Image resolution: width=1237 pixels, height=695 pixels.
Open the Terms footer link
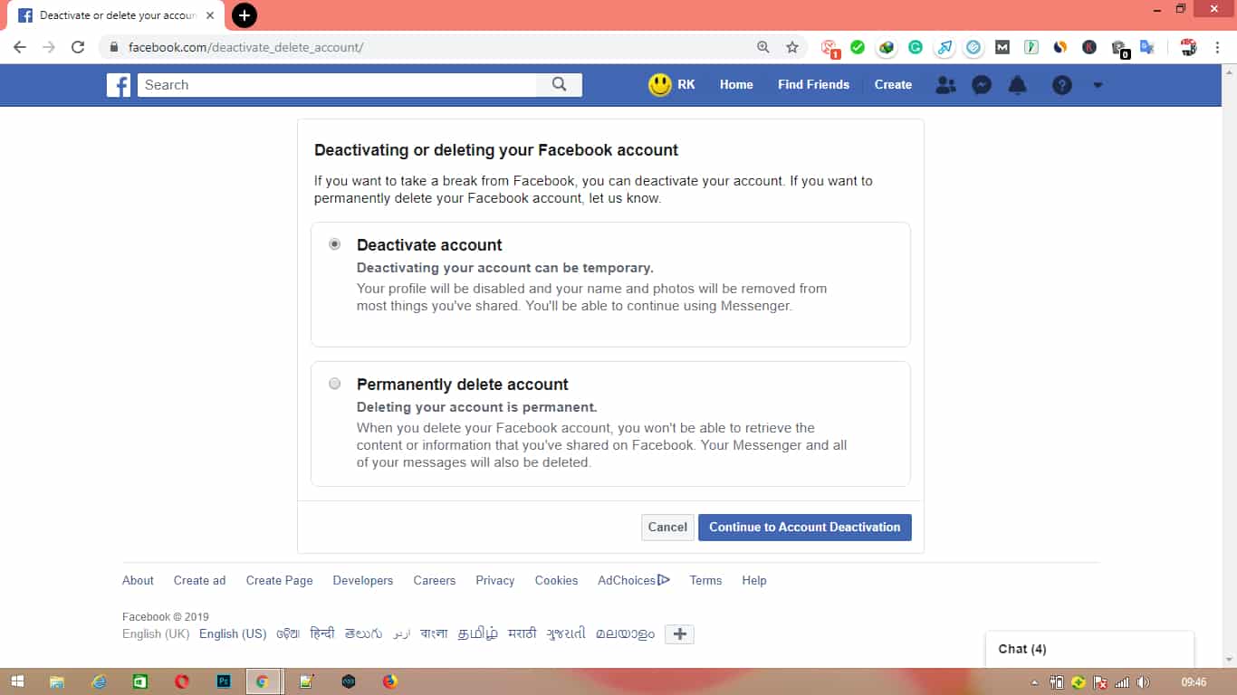(x=705, y=580)
